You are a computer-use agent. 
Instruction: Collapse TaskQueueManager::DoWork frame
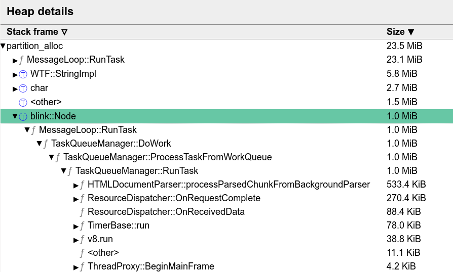tap(39, 144)
